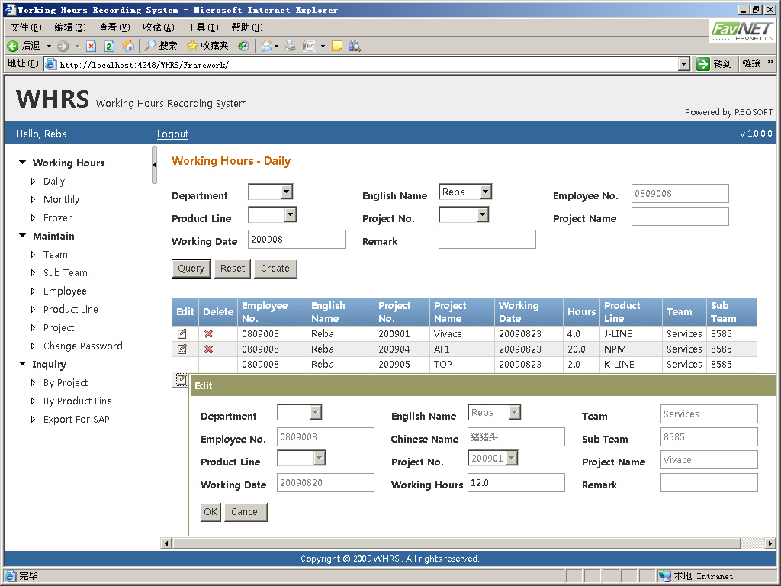This screenshot has height=586, width=781.
Task: Open the Department dropdown in query form
Action: click(x=286, y=192)
